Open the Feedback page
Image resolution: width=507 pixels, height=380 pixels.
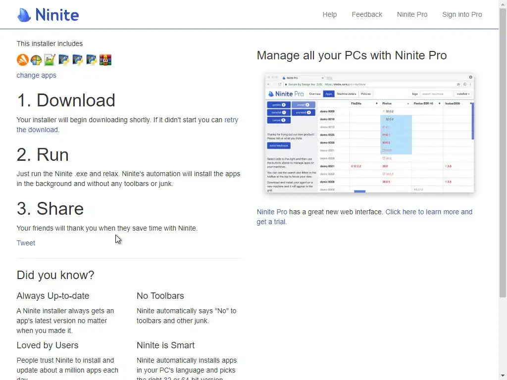tap(367, 14)
